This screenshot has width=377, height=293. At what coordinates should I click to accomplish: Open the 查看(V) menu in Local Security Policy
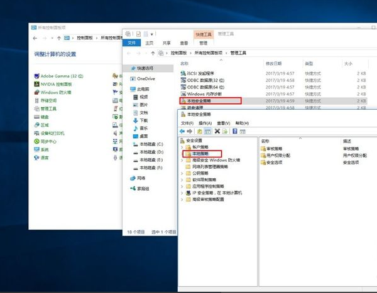tap(223, 124)
